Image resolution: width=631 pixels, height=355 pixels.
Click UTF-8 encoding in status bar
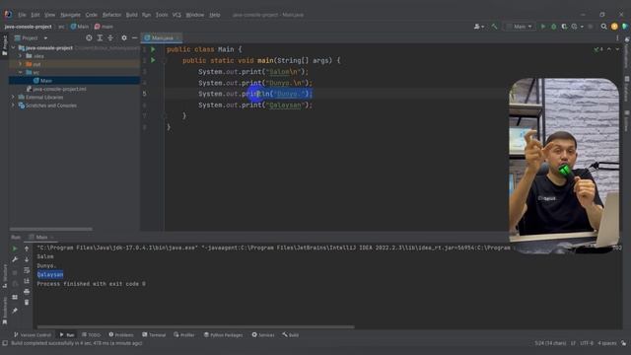coord(587,343)
